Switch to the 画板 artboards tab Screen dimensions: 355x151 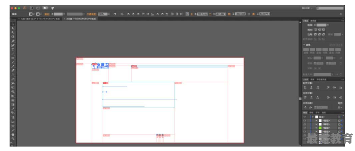(x=311, y=113)
